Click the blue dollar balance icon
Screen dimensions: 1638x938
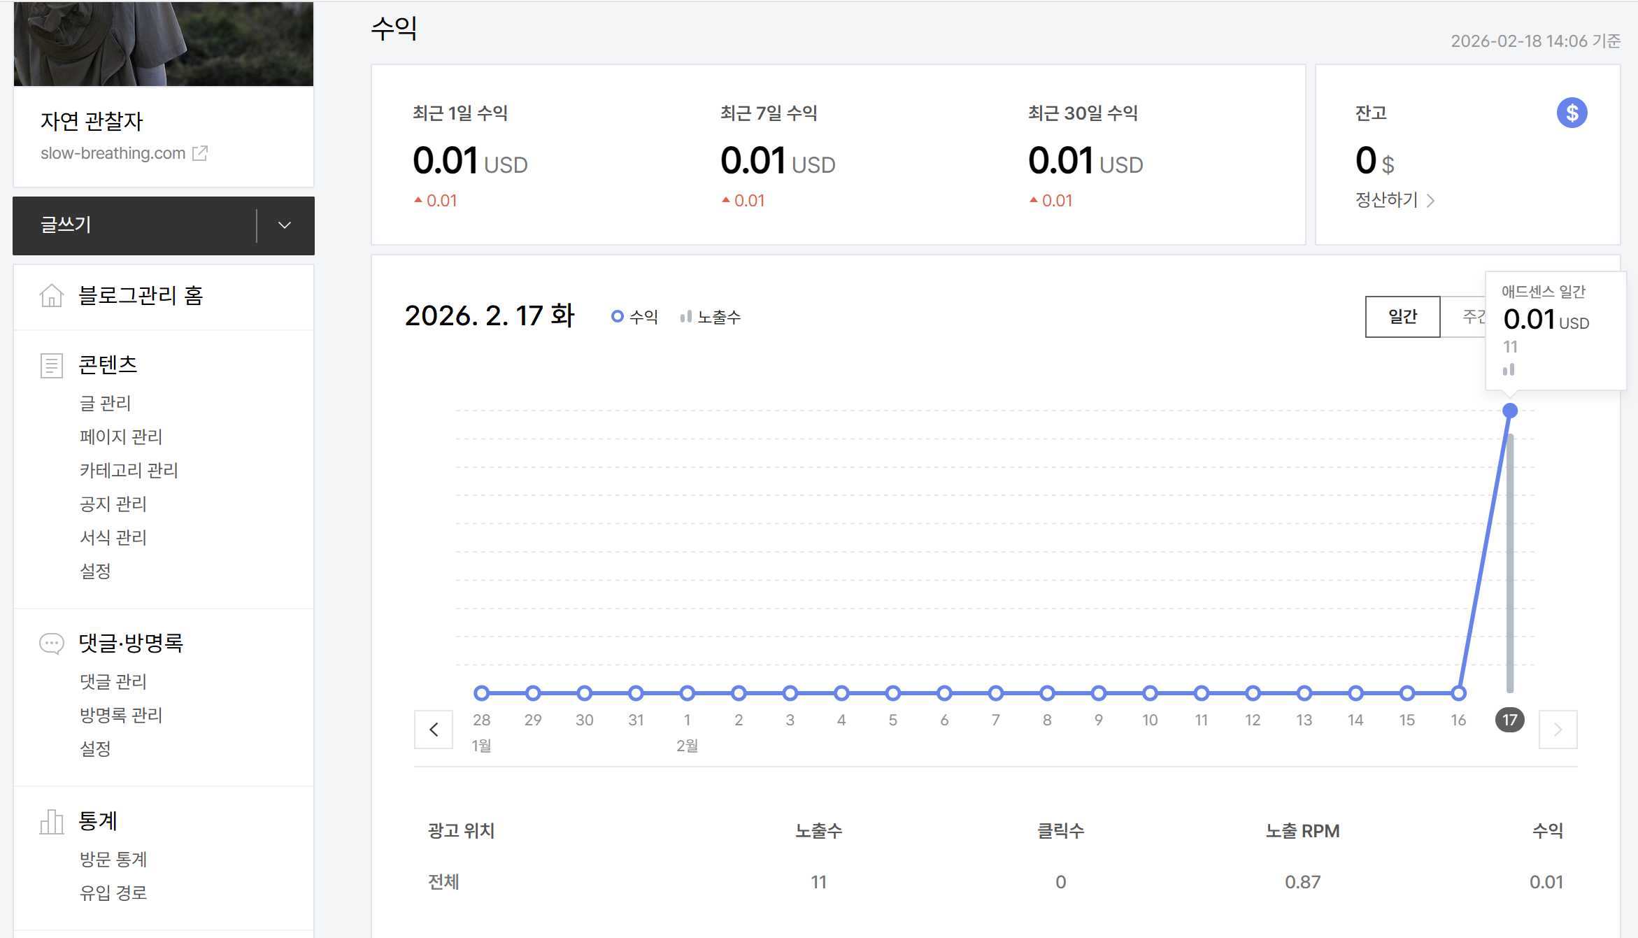1572,113
